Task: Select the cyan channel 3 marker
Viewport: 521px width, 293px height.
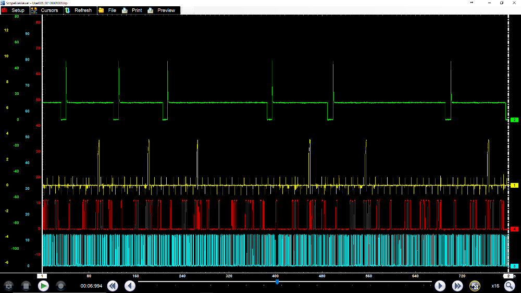Action: pos(514,266)
